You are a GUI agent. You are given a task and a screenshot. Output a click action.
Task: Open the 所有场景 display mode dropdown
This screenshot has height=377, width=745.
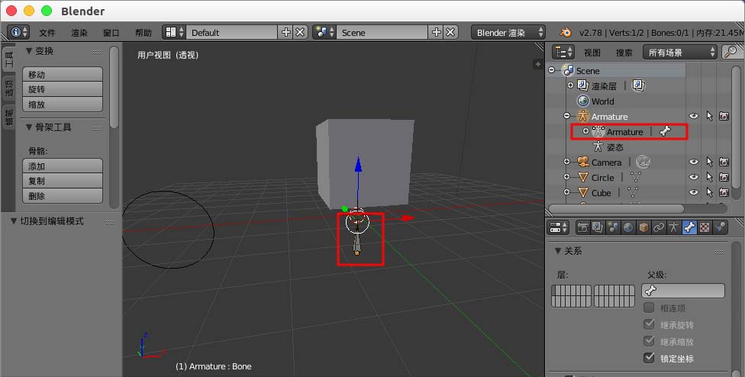tap(680, 52)
